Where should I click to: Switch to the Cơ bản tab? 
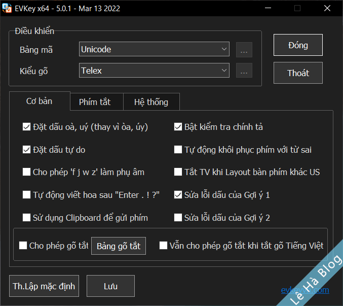pos(40,101)
